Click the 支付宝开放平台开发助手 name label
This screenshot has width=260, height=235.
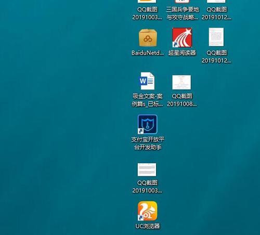pyautogui.click(x=148, y=143)
